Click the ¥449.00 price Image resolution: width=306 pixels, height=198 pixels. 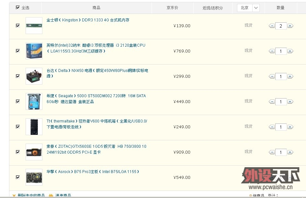point(182,101)
